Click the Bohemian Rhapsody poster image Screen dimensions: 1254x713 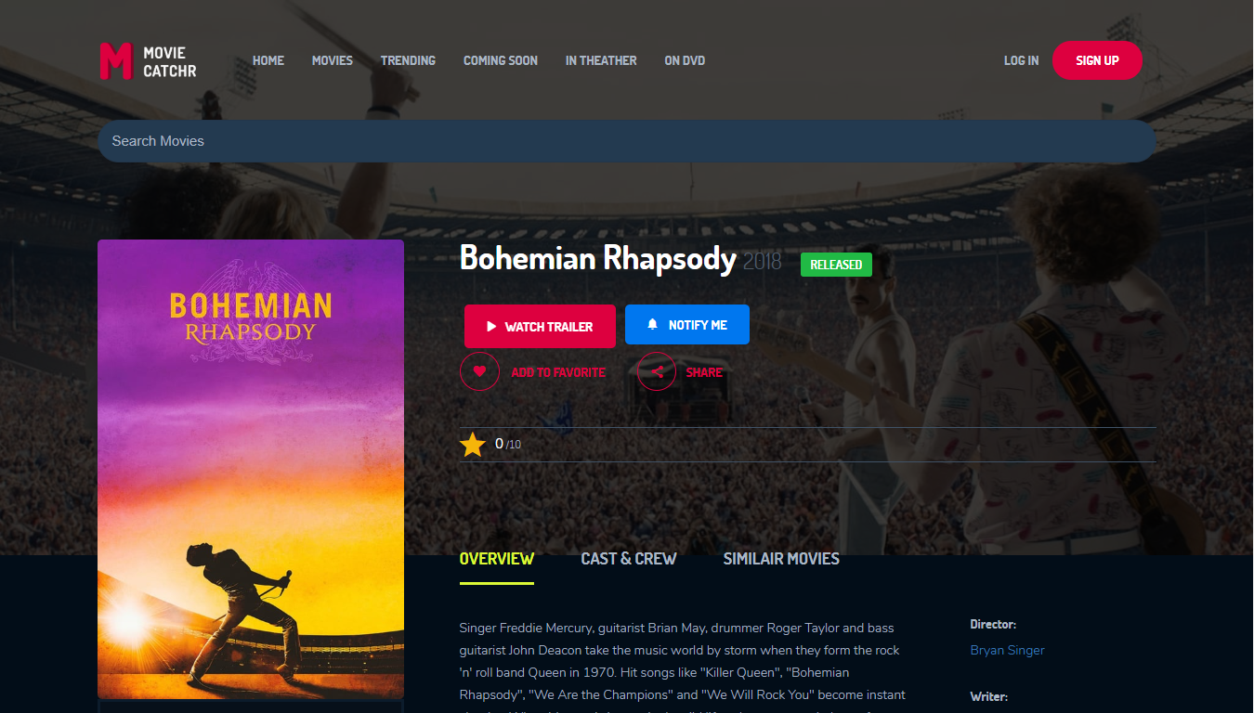[x=251, y=469]
